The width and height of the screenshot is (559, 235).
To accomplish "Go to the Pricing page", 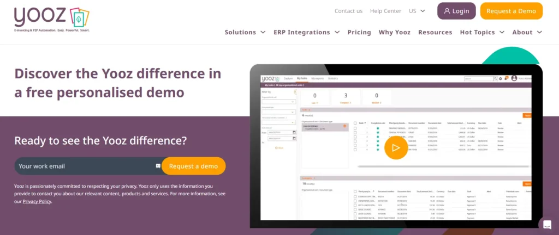I will pyautogui.click(x=359, y=32).
